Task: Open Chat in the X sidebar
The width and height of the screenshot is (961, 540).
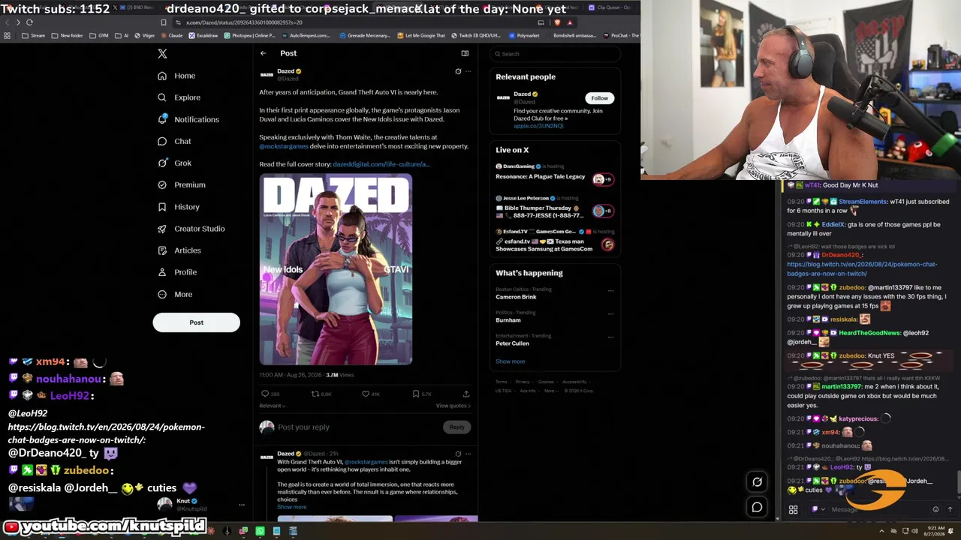Action: coord(174,141)
